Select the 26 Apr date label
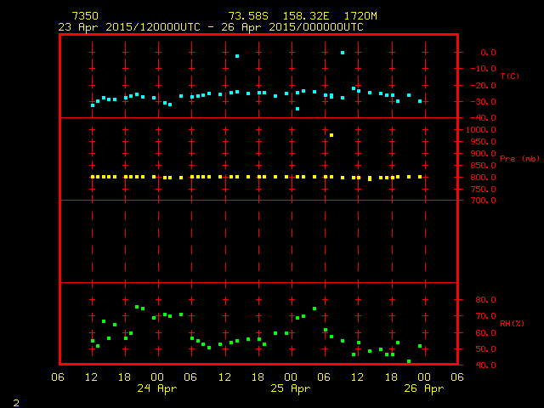This screenshot has width=544, height=408. pyautogui.click(x=422, y=388)
